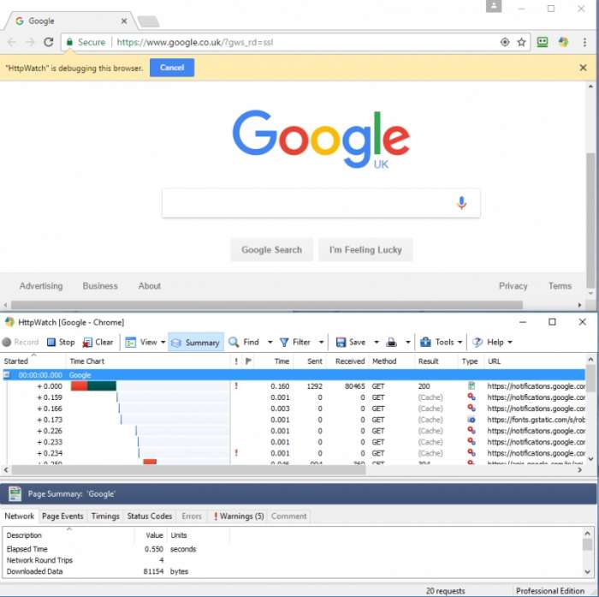Open a new Chrome tab

click(148, 21)
